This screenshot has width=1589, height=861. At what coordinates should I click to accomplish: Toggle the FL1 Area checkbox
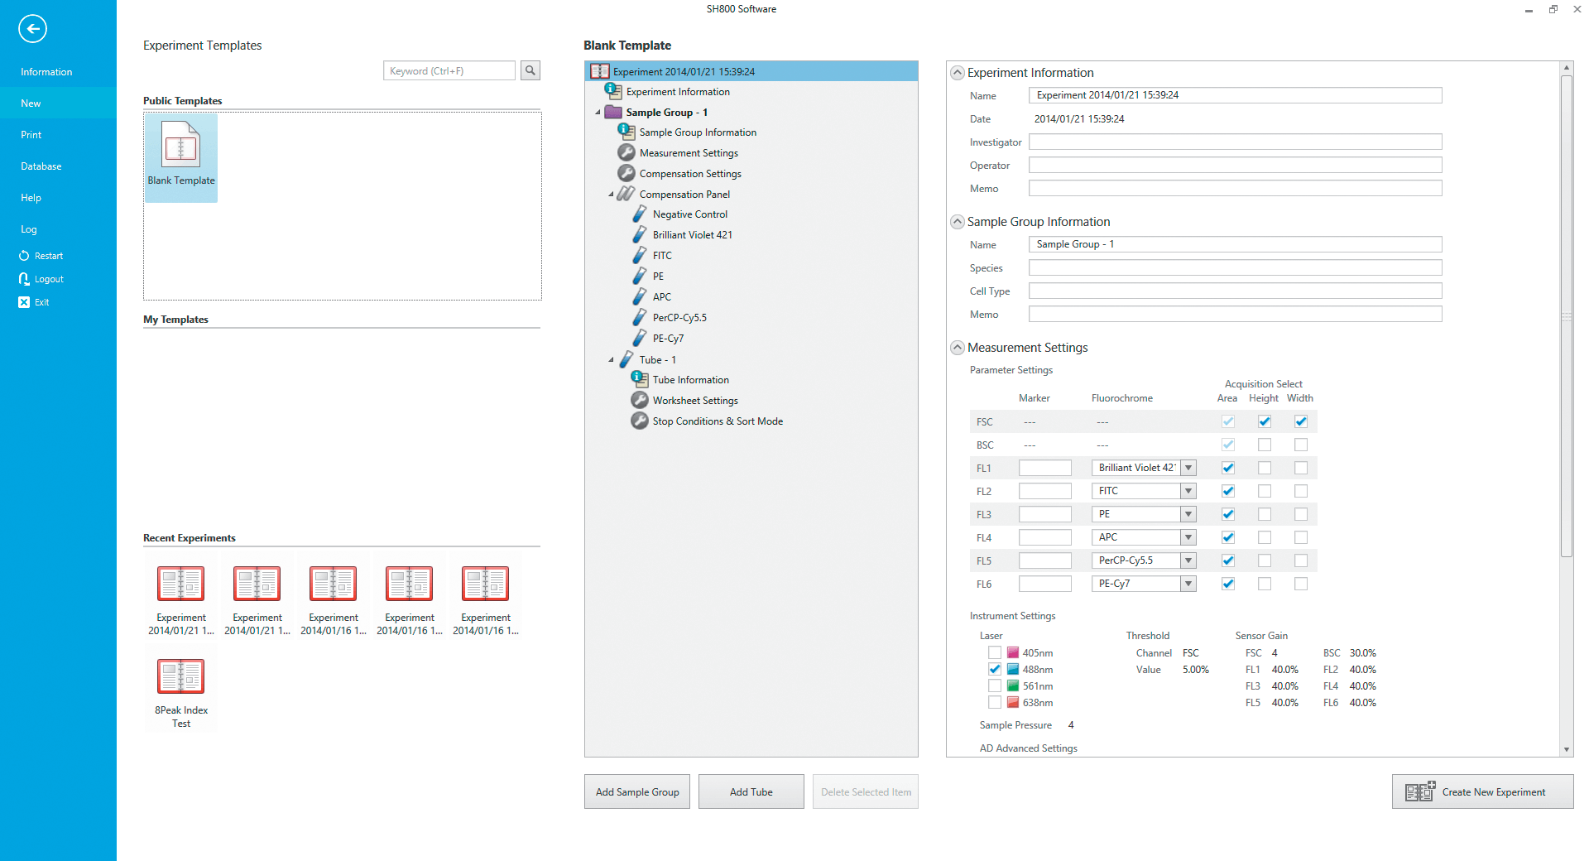1227,468
